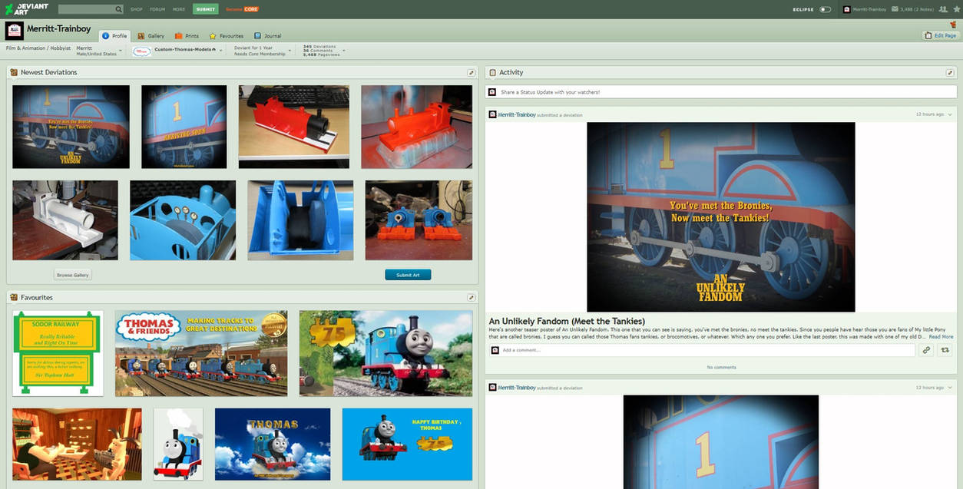The image size is (963, 489).
Task: Edit the Activity widget with pencil icon
Action: pyautogui.click(x=950, y=72)
